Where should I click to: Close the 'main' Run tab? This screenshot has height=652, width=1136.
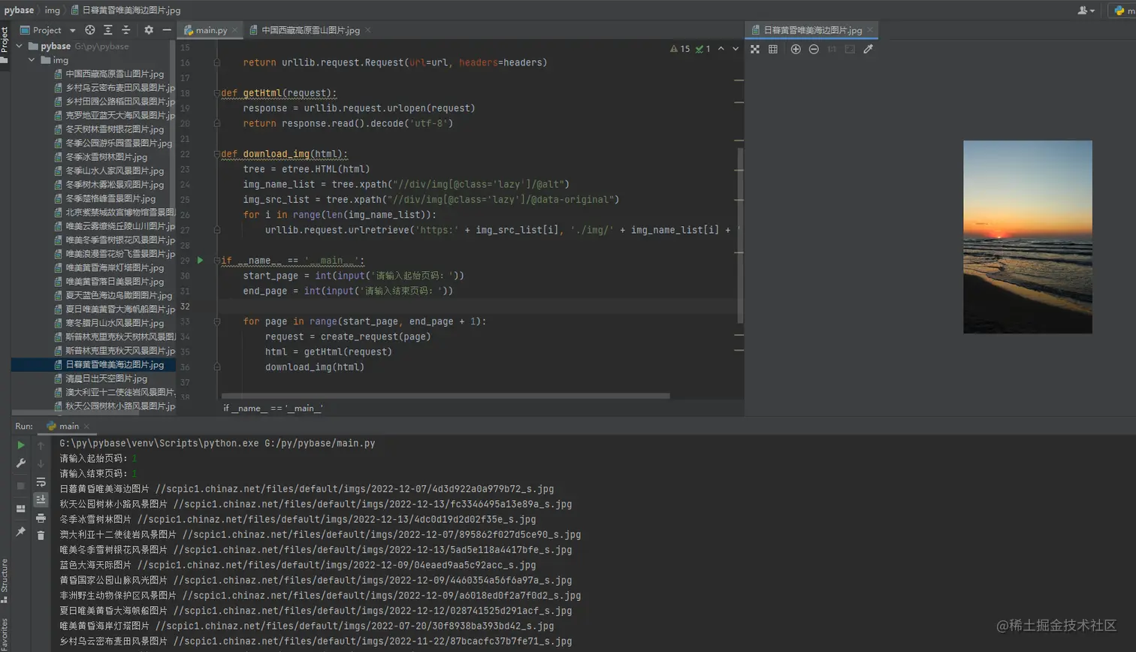tap(86, 426)
